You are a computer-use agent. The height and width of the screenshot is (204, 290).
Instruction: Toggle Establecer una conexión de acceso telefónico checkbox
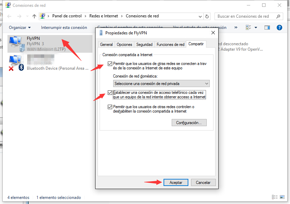(110, 93)
